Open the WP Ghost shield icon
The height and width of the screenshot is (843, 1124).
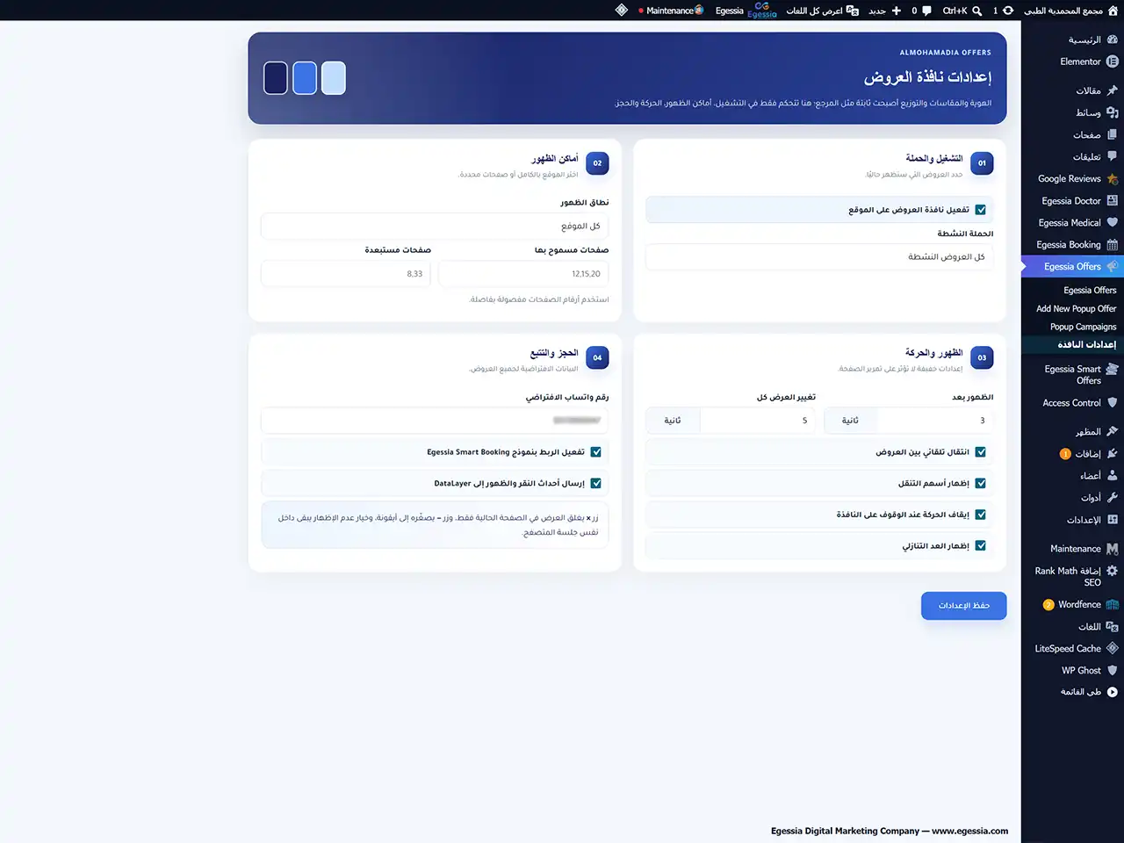point(1113,670)
